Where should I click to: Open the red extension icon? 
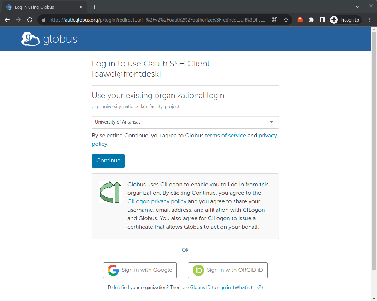click(300, 20)
